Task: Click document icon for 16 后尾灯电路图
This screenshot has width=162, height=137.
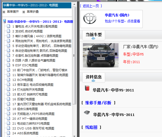Action: (x=9, y=99)
